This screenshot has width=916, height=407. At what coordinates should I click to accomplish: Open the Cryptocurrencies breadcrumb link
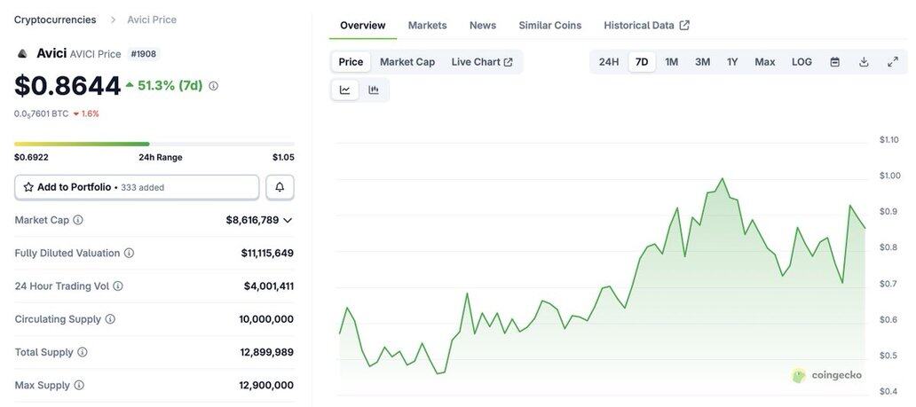[55, 20]
